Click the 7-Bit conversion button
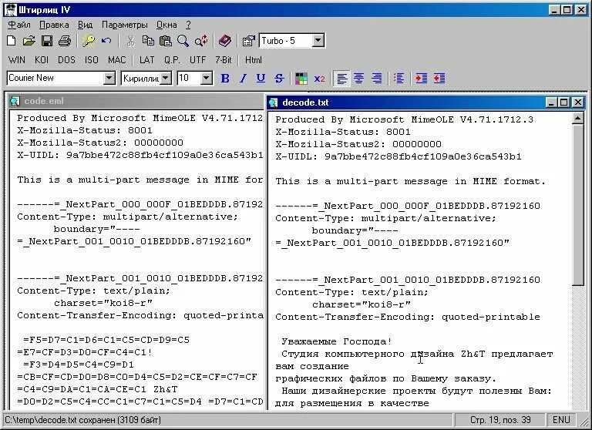Image resolution: width=592 pixels, height=430 pixels. tap(224, 60)
